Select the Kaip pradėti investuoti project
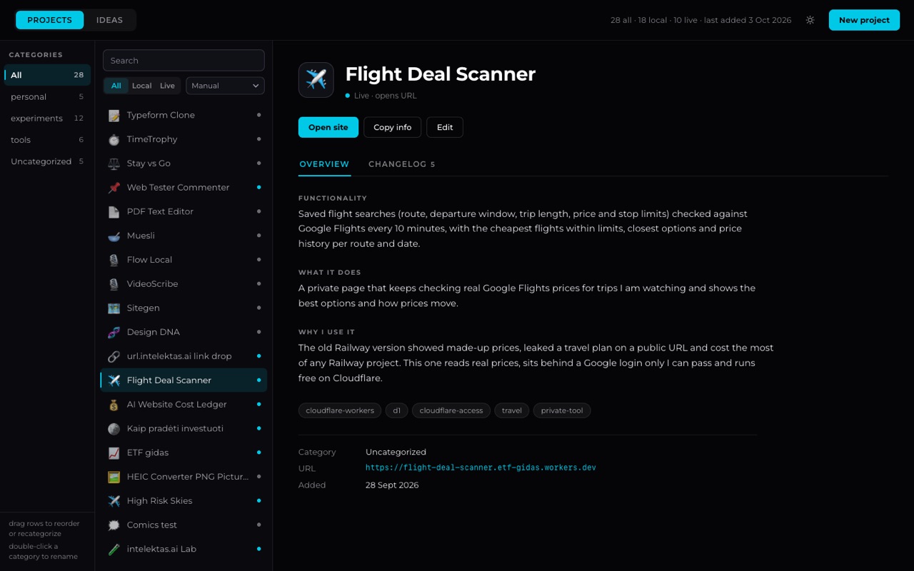The height and width of the screenshot is (571, 914). pos(184,428)
